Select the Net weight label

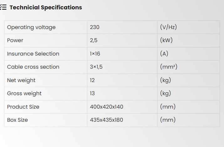(x=21, y=80)
